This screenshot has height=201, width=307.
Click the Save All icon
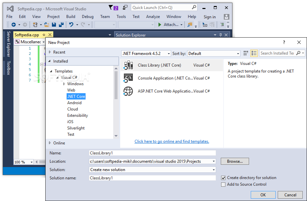(61, 25)
